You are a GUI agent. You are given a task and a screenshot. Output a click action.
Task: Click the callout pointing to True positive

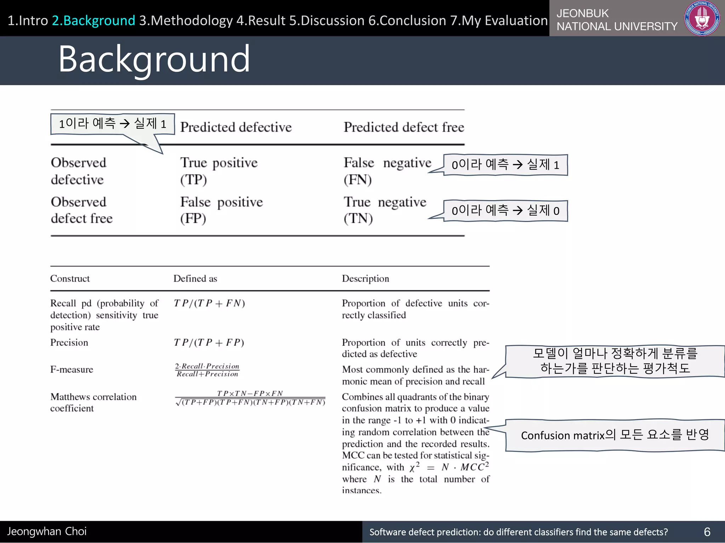click(x=113, y=124)
